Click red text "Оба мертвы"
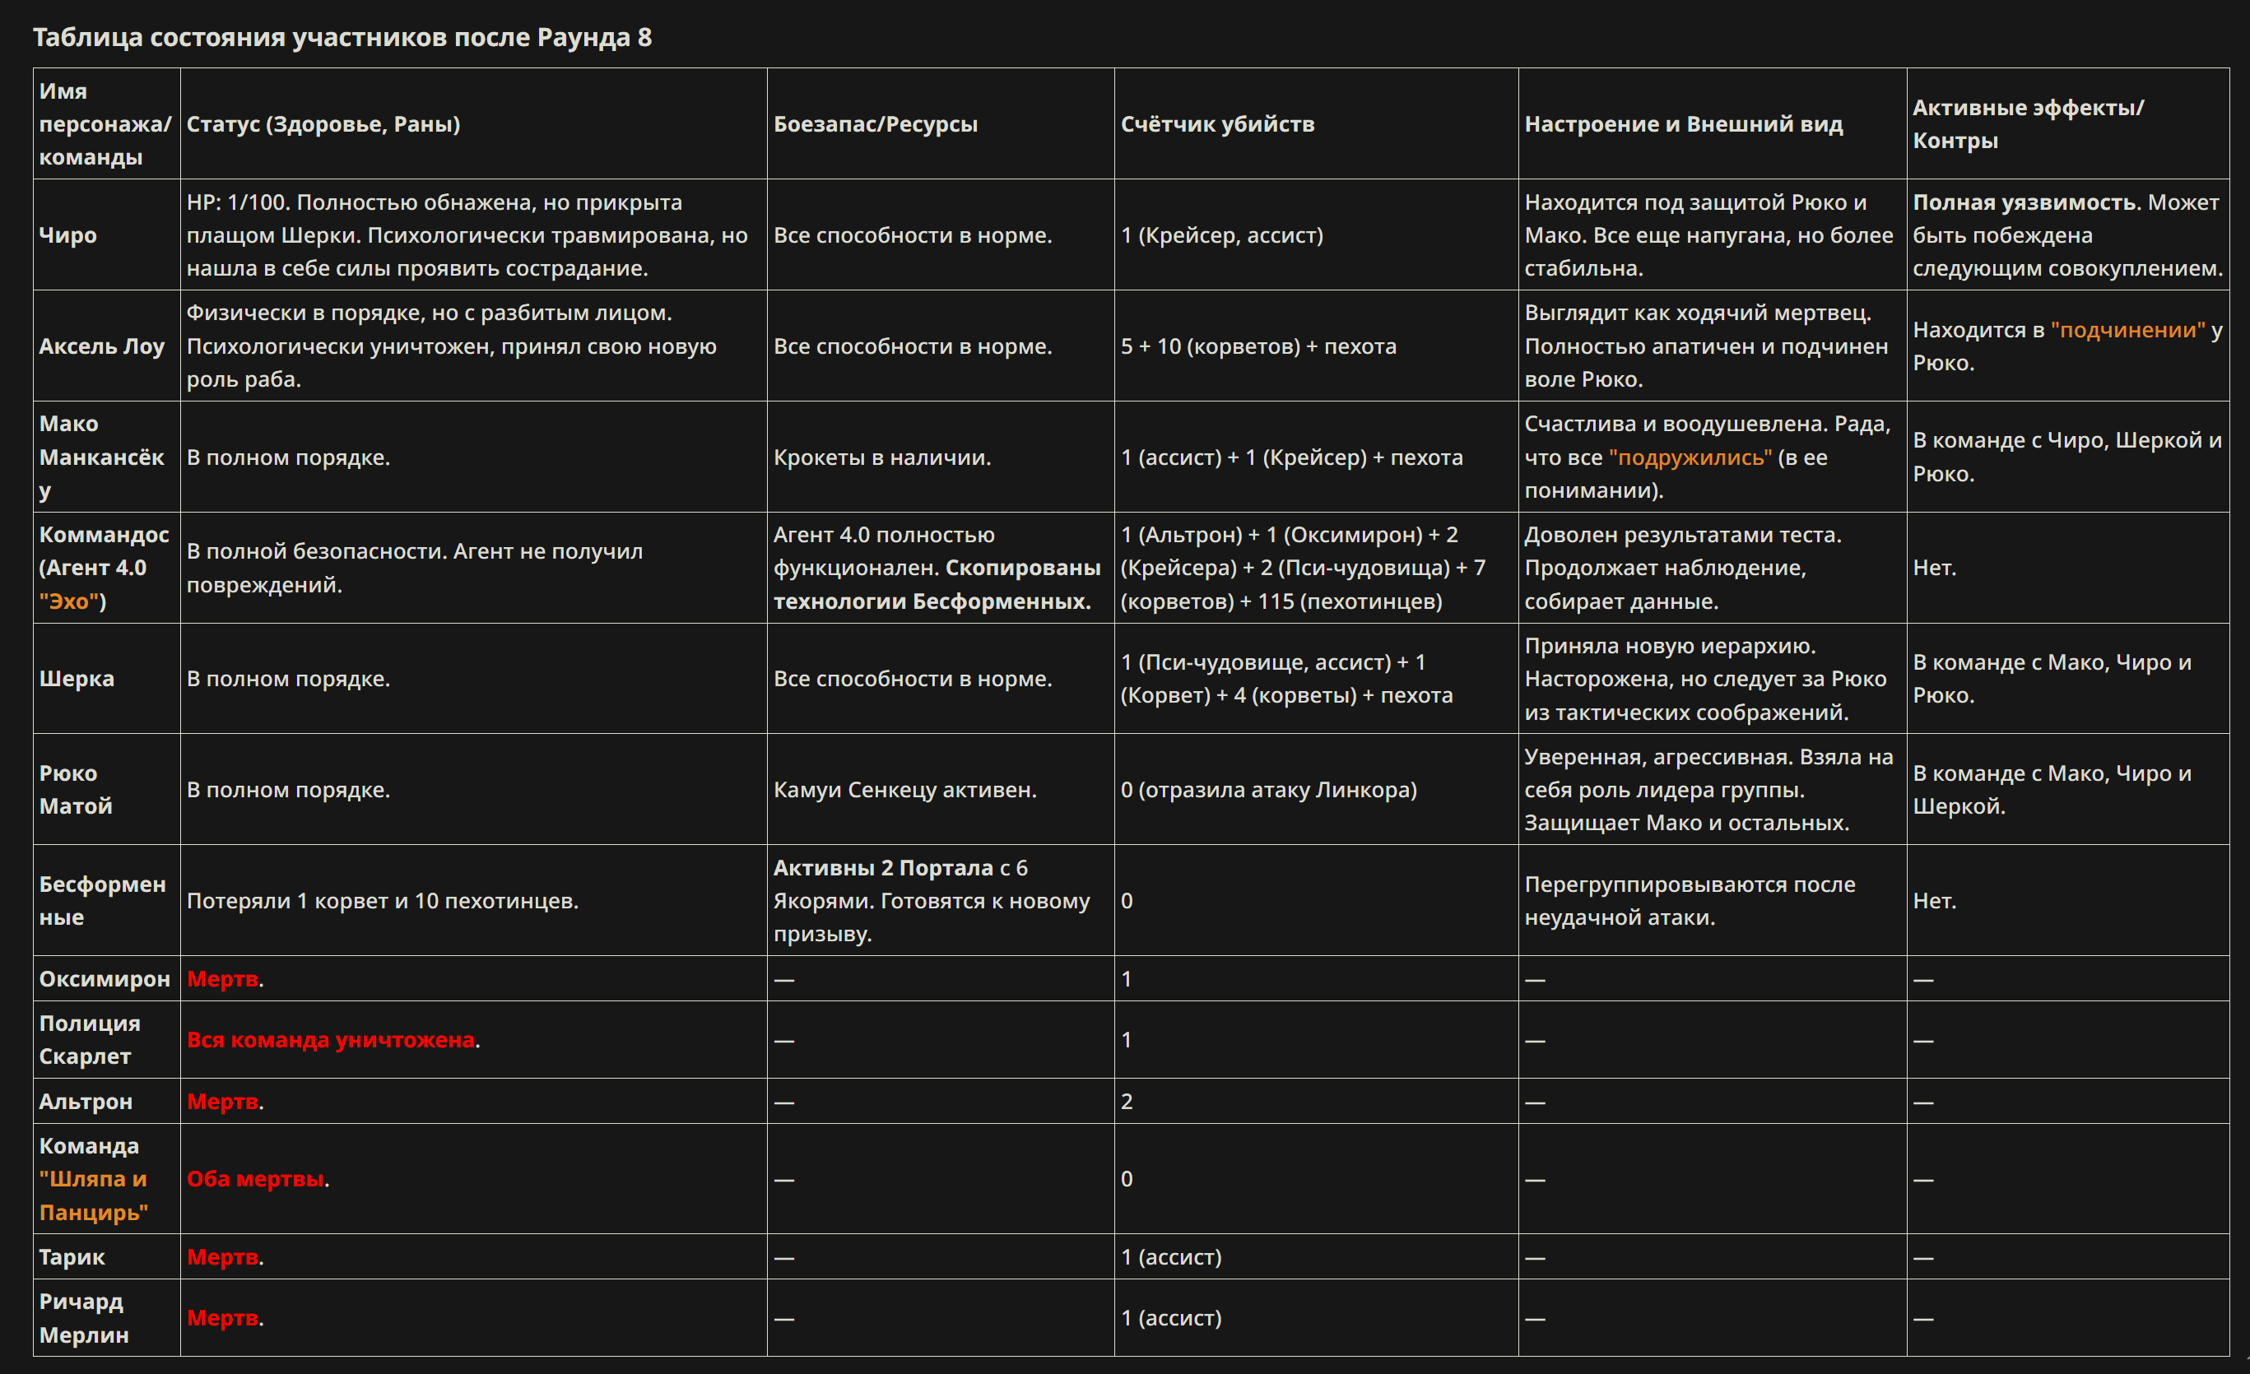 point(256,1179)
